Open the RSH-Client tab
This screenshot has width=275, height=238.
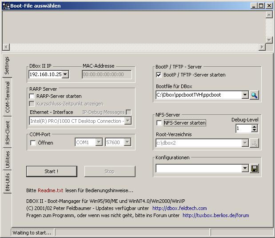(8, 133)
